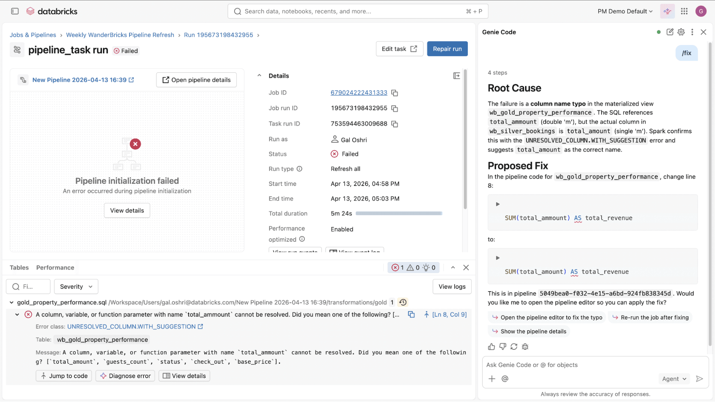Toggle the warnings filter in Tables panel
The width and height of the screenshot is (715, 402).
coord(413,267)
